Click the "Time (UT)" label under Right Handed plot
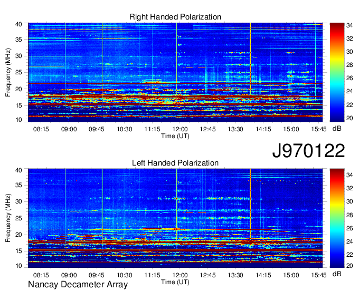 [x=175, y=136]
